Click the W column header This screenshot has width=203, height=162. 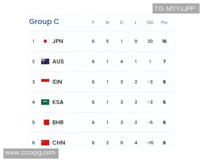click(107, 23)
